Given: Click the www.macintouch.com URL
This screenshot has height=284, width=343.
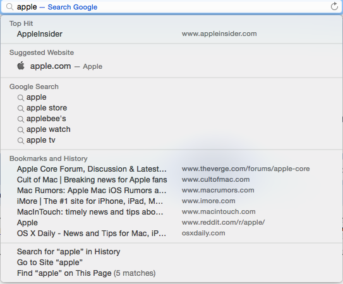Looking at the screenshot, I should coord(219,211).
